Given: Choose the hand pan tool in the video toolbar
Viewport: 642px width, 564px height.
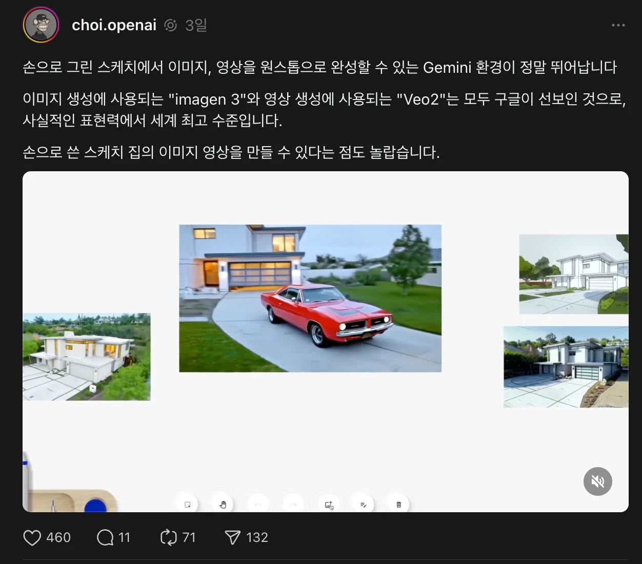Looking at the screenshot, I should coord(223,505).
